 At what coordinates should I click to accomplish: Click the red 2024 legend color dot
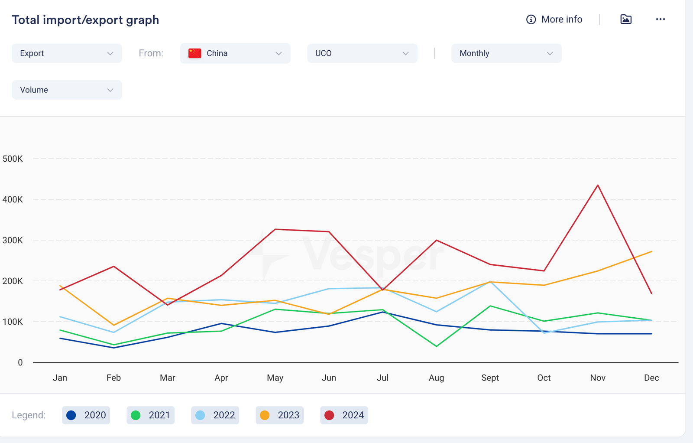(x=329, y=415)
